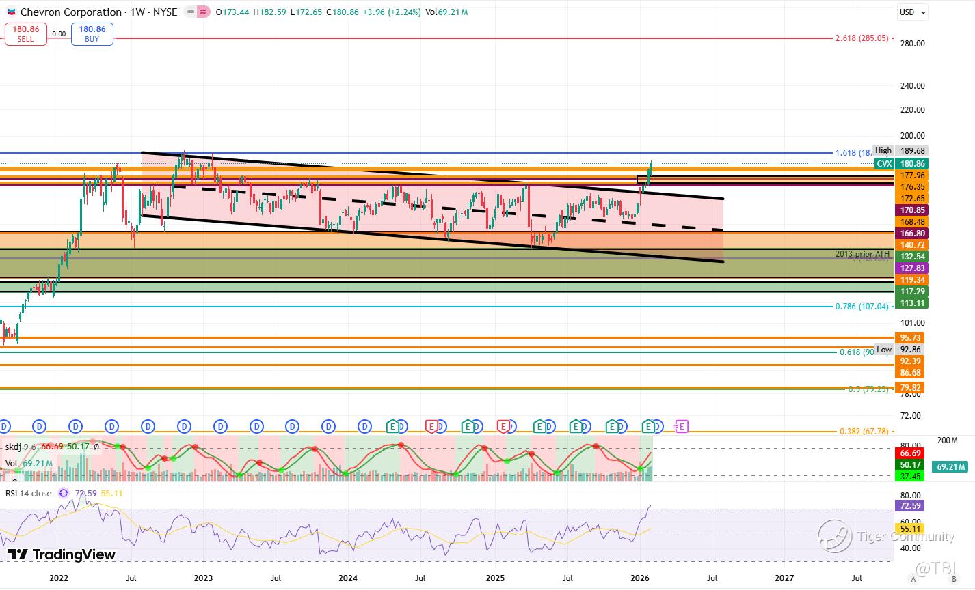The width and height of the screenshot is (975, 590).
Task: Click the teal 69.21M volume scale label
Action: (950, 467)
